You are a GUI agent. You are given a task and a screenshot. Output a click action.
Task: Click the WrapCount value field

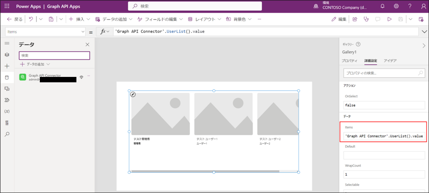tap(384, 174)
